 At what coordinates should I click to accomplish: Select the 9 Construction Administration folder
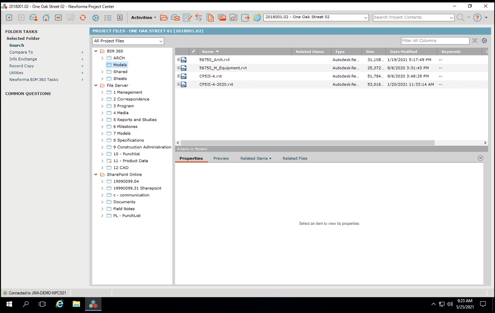click(x=142, y=147)
